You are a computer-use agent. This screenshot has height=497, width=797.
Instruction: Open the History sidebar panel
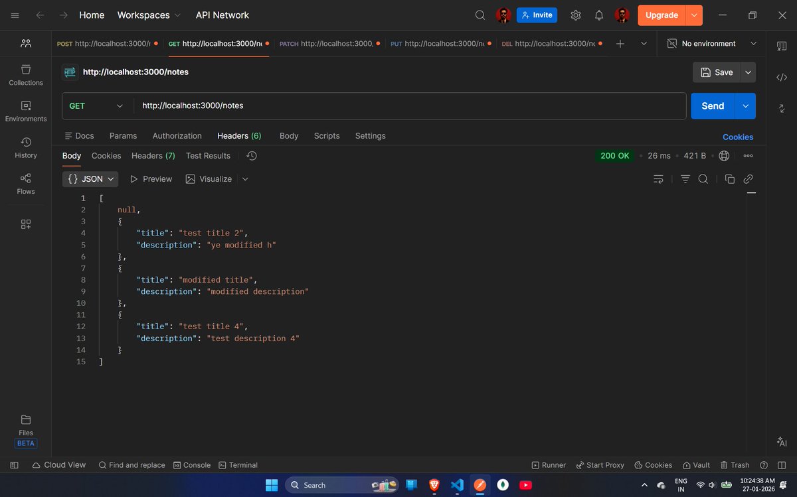tap(26, 147)
